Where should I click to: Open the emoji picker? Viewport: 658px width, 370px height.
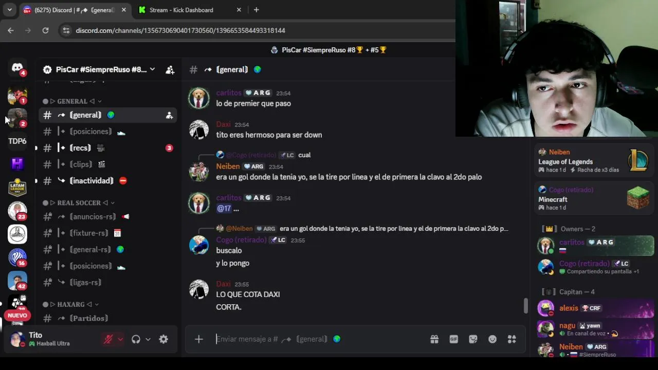tap(492, 339)
